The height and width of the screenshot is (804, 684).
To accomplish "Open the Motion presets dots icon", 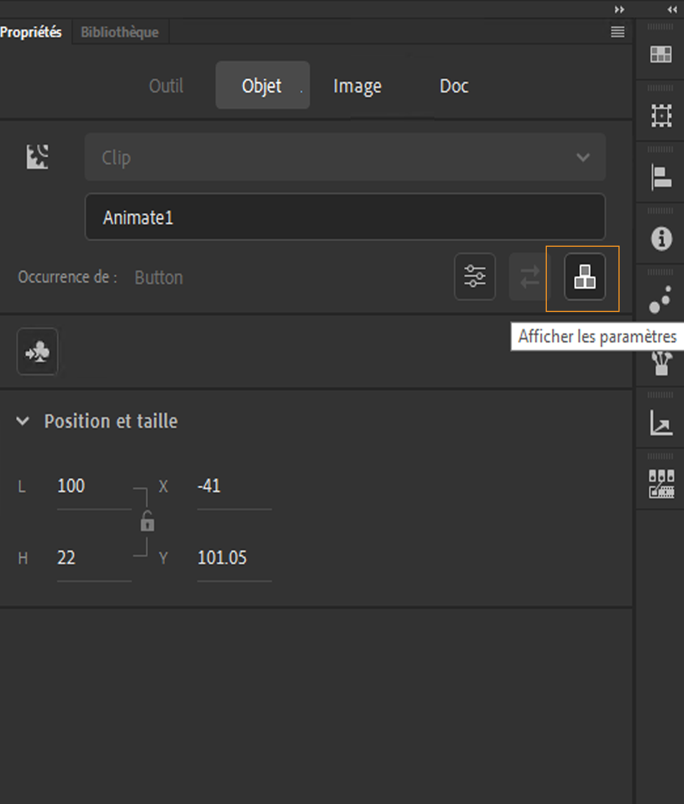I will (661, 300).
